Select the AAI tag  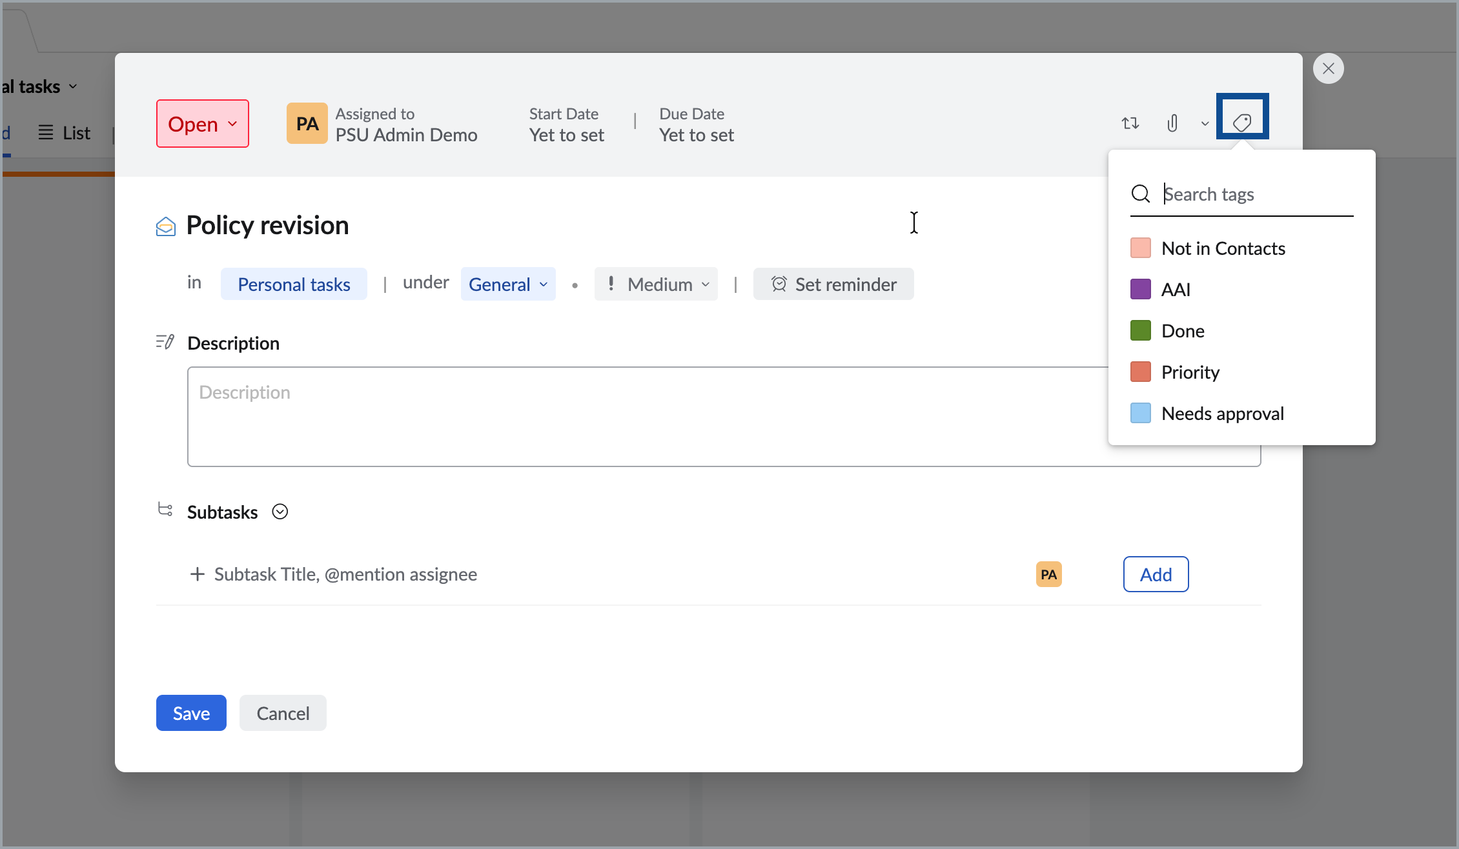1241,290
